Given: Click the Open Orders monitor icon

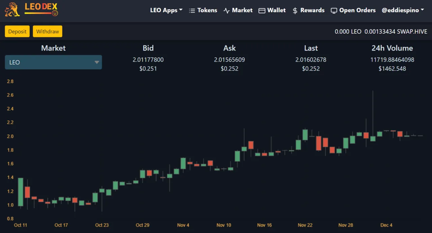Looking at the screenshot, I should [334, 10].
